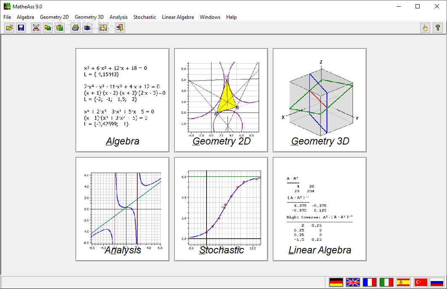Screen dimensions: 447x289
Task: Open the Windows menu
Action: pyautogui.click(x=210, y=17)
